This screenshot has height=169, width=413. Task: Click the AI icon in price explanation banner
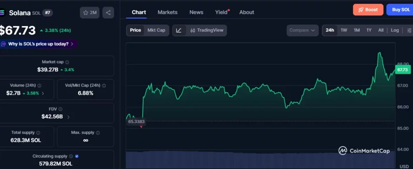3,44
